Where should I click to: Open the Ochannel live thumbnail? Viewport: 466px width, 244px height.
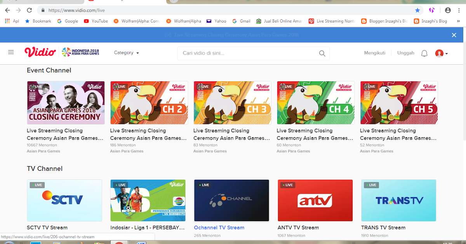[x=231, y=200]
